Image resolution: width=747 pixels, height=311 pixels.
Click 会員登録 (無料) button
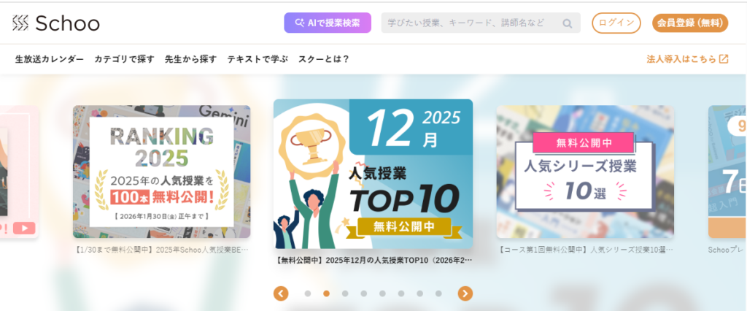click(x=690, y=23)
